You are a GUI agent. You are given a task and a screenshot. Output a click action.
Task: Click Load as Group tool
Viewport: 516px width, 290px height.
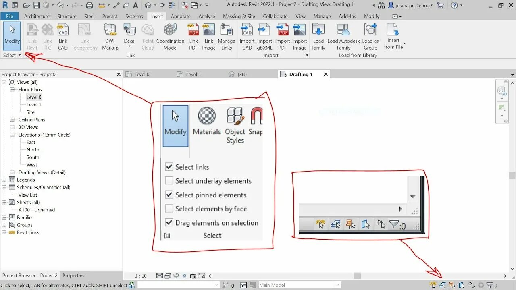point(370,37)
